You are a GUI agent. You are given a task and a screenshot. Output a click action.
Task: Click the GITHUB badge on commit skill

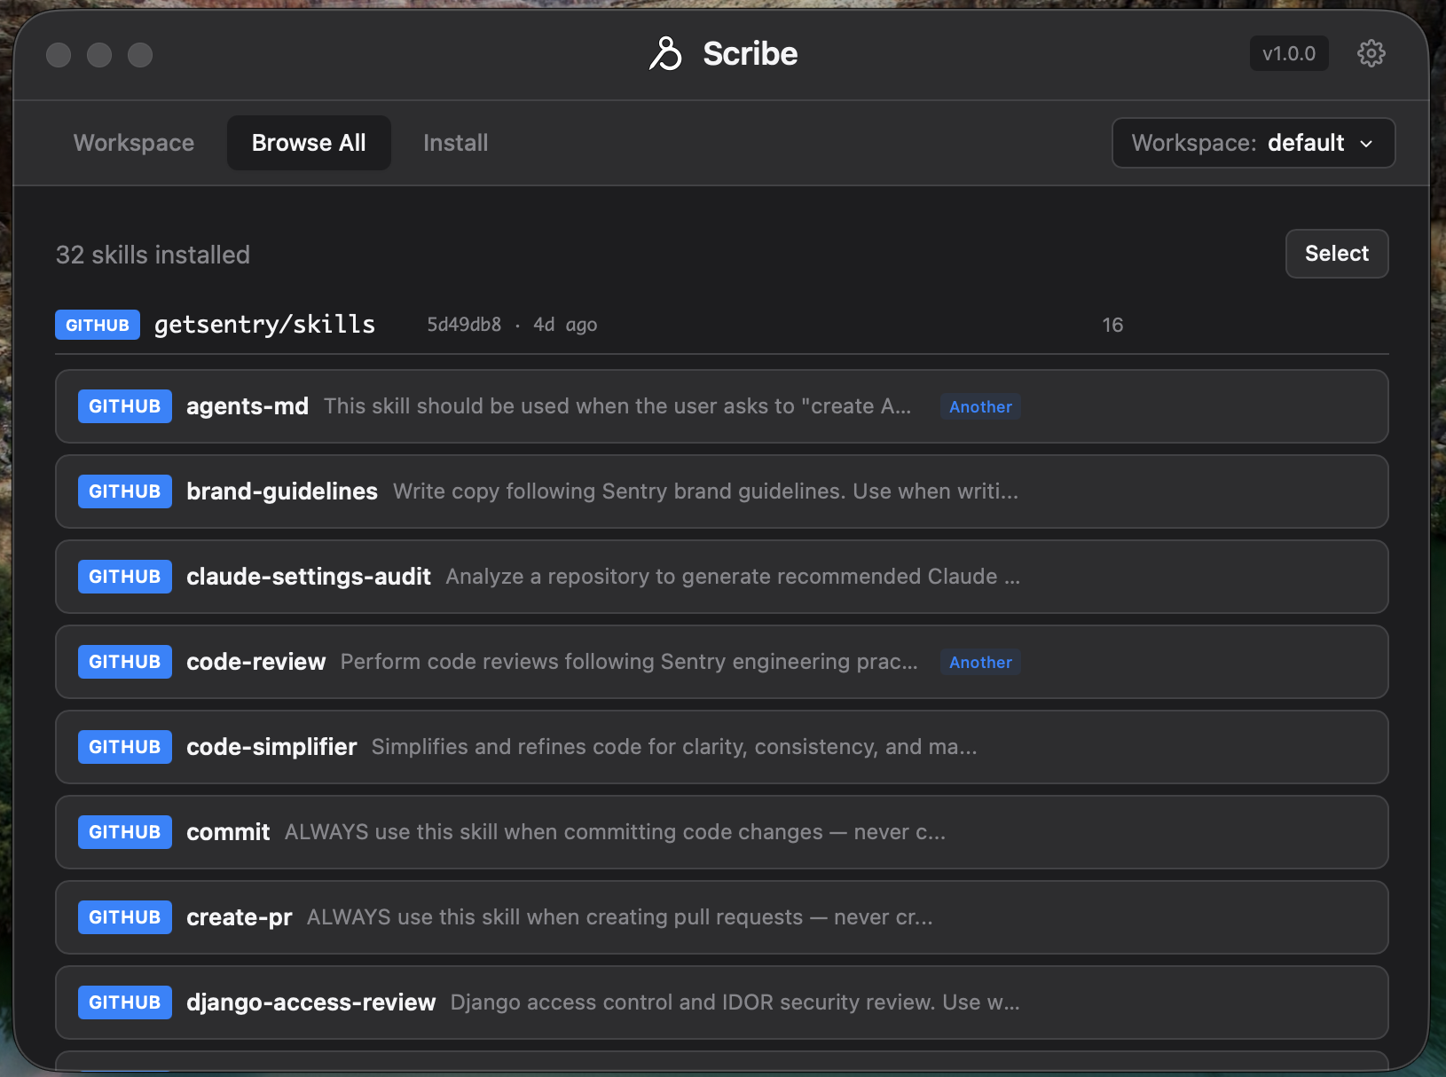click(x=124, y=832)
